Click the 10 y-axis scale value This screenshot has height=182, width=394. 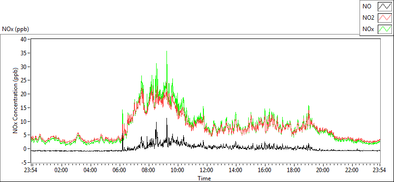coord(24,122)
